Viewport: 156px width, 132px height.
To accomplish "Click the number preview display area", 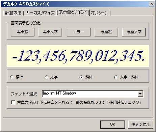I will [x=78, y=56].
